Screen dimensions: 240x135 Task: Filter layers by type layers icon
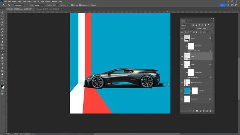click(199, 25)
